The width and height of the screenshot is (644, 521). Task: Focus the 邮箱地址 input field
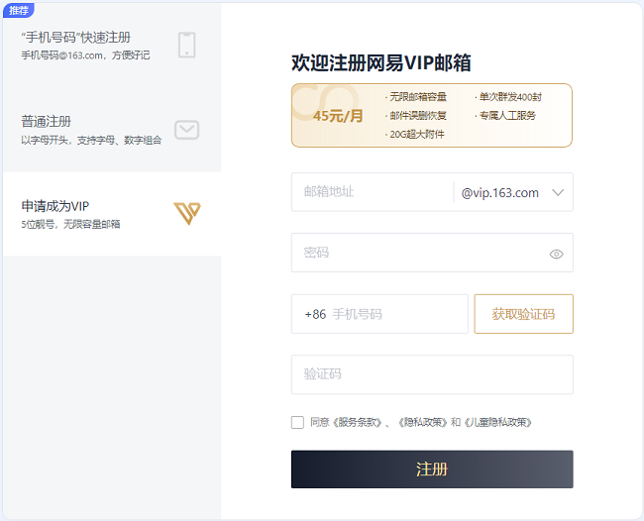coord(373,192)
